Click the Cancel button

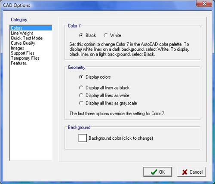192,172
